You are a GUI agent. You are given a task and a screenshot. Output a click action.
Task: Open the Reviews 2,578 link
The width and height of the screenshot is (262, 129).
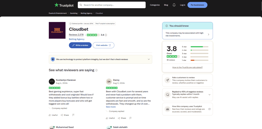[x=76, y=35]
